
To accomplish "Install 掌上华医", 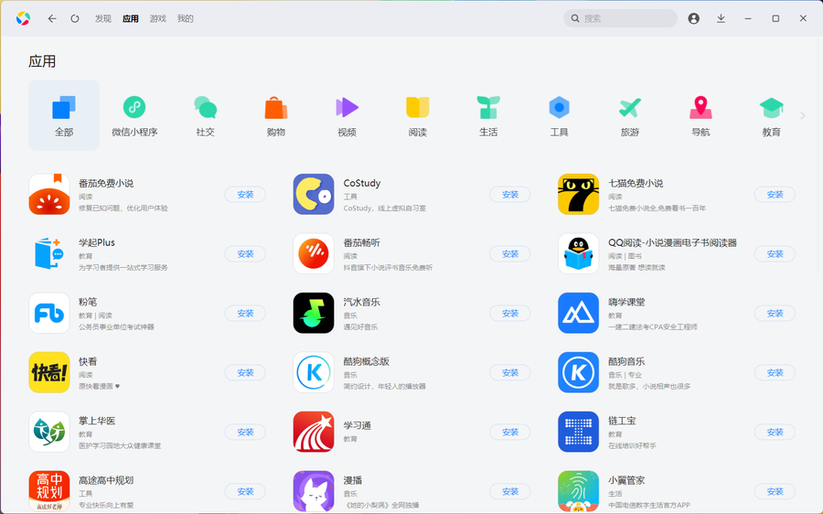I will [245, 432].
